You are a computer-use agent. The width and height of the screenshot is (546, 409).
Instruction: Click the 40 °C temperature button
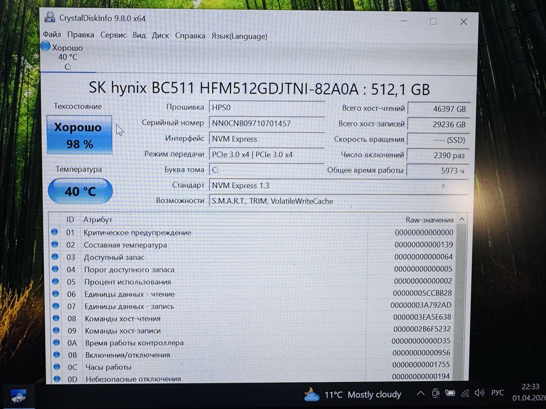coord(80,191)
